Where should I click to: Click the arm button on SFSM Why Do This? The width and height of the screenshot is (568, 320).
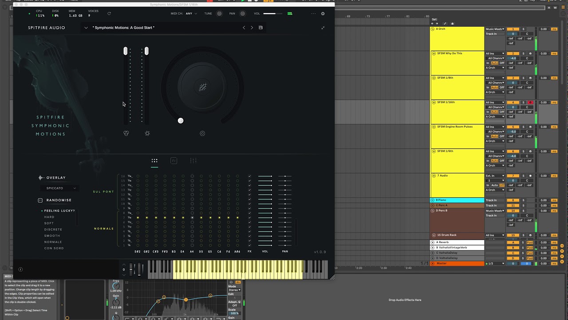point(530,53)
